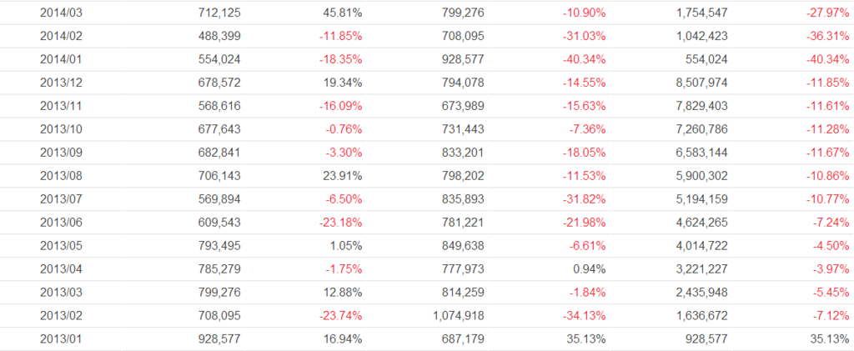Select the 2013/06 row date
The image size is (854, 351).
coord(60,223)
